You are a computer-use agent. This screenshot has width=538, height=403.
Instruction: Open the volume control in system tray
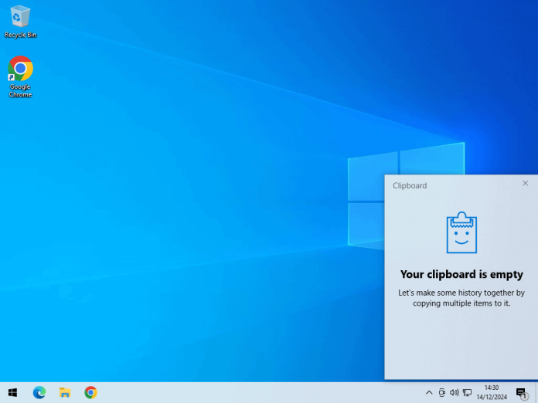(x=454, y=392)
